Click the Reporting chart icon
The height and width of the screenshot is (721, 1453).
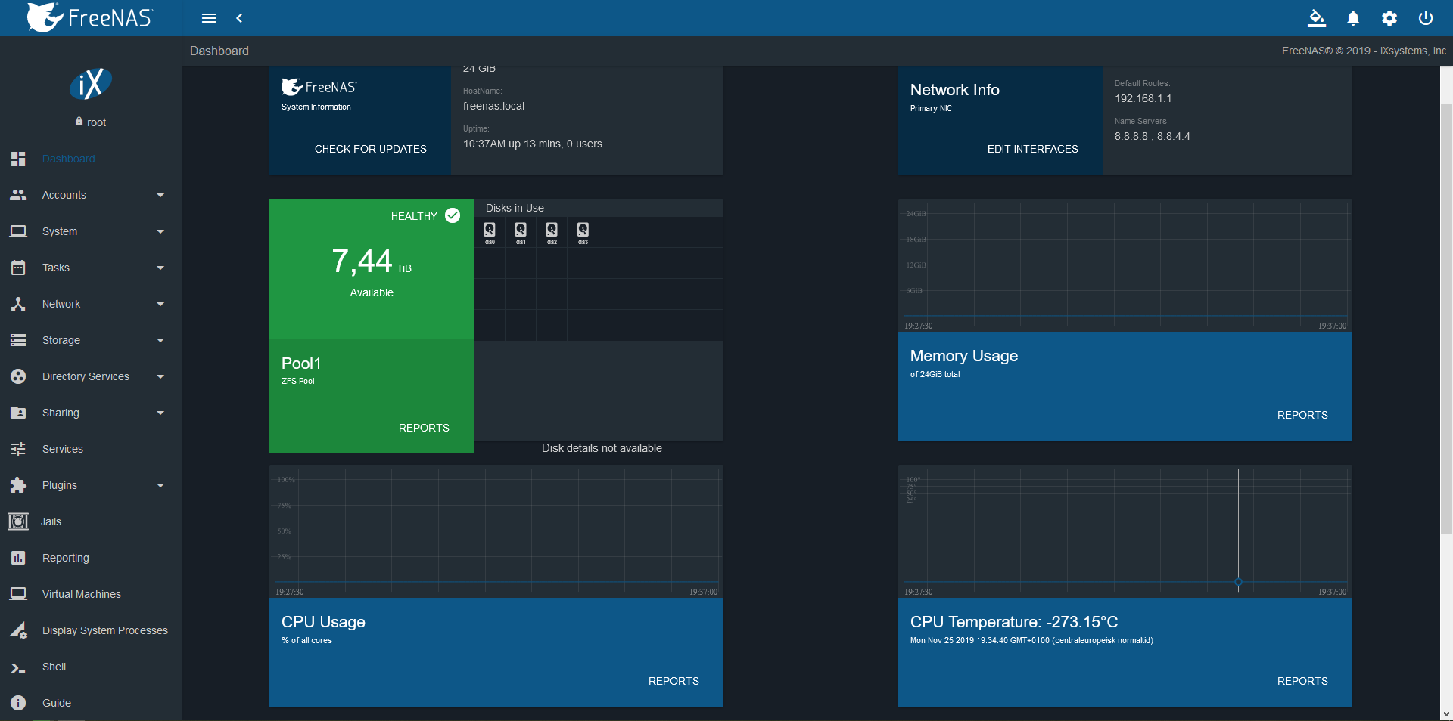click(x=18, y=558)
